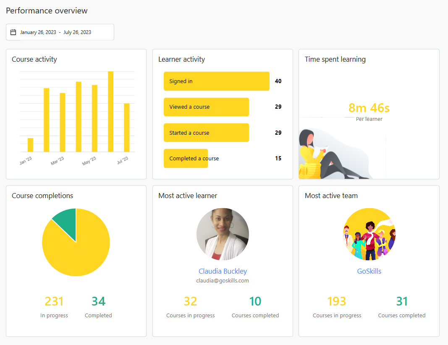Click the Viewed a course bar
The height and width of the screenshot is (345, 448).
pos(206,107)
